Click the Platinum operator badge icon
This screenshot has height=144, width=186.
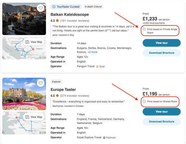104,137
